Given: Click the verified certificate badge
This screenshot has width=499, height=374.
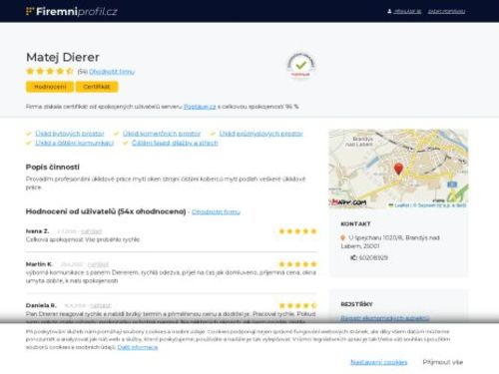Looking at the screenshot, I should pyautogui.click(x=300, y=65).
